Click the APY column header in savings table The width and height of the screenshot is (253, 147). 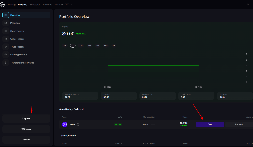tap(120, 117)
